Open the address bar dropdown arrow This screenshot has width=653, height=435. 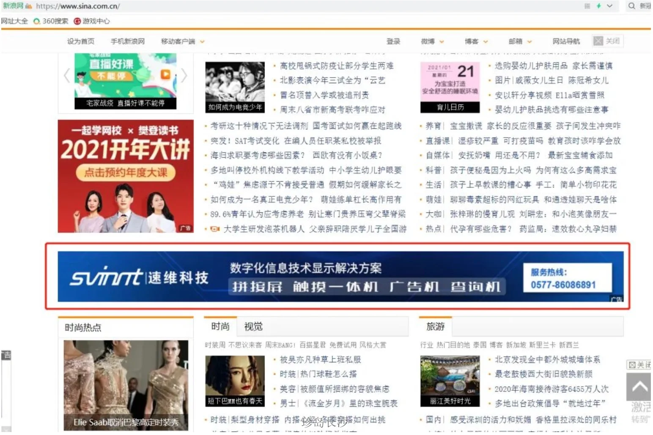(609, 6)
